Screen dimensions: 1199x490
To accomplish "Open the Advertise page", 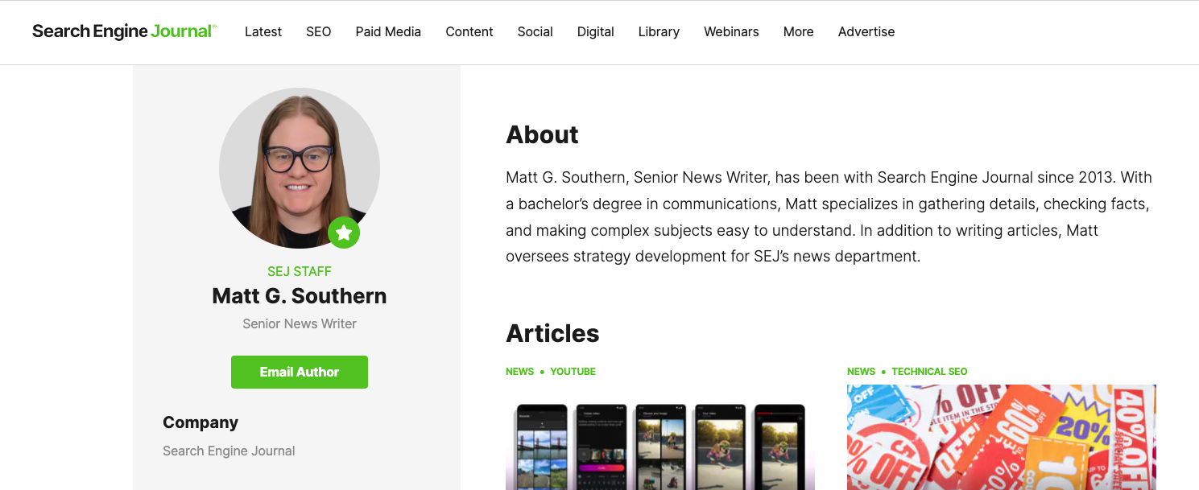I will 866,31.
